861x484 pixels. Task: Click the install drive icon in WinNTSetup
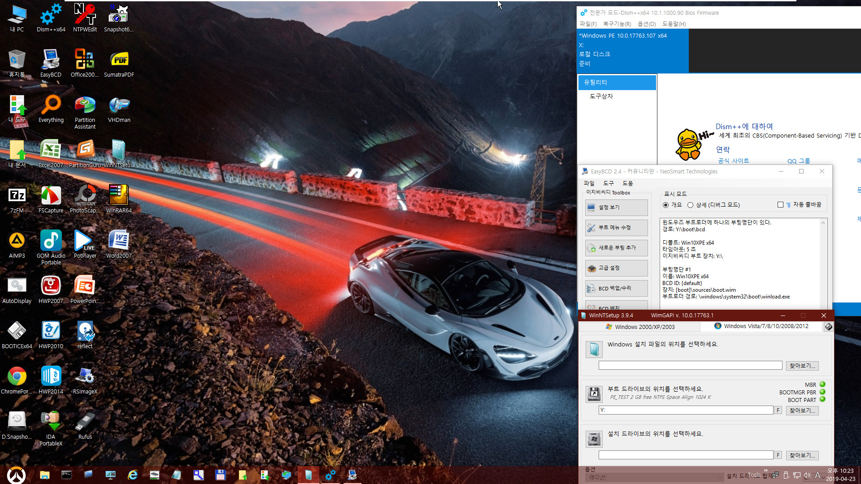(594, 439)
